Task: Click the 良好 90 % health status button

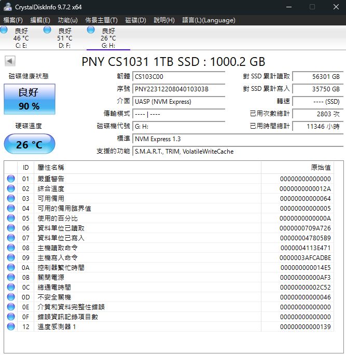Action: click(29, 99)
